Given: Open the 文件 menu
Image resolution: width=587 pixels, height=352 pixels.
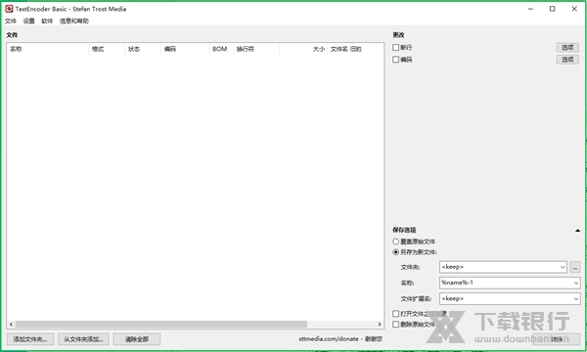Looking at the screenshot, I should [x=11, y=21].
